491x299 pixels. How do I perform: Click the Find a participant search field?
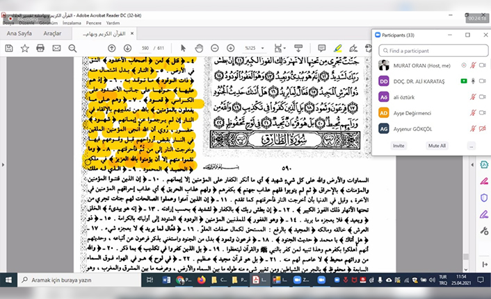tap(433, 51)
